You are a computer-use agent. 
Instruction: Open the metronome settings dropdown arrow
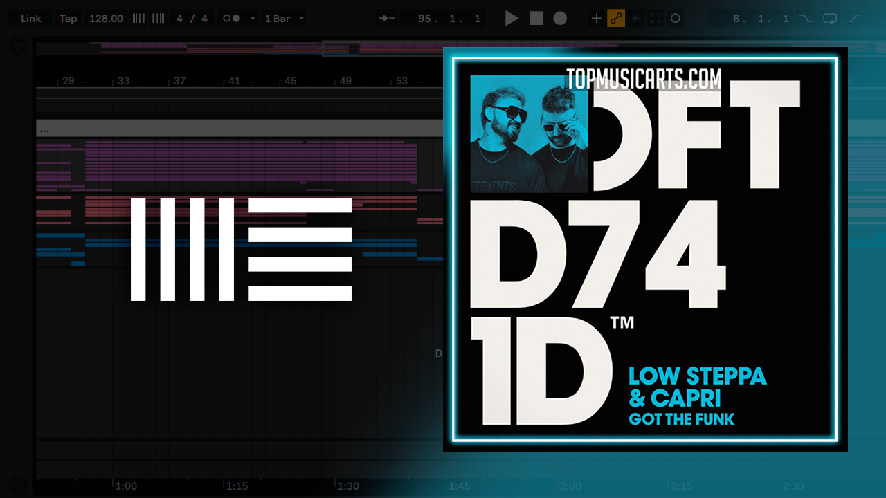click(252, 19)
